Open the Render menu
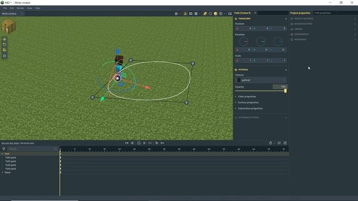Viewport: 358px width, 201px height. pos(20,8)
